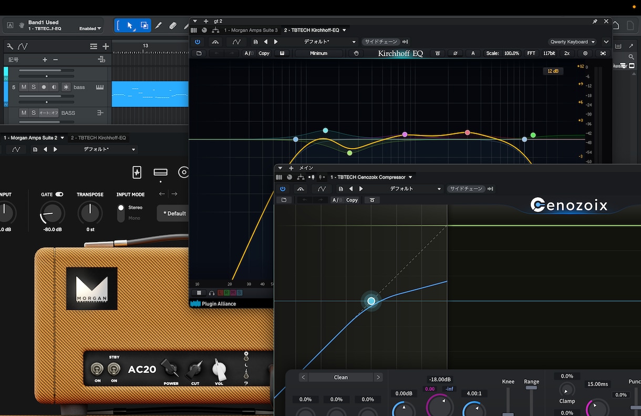Open the Kirchhoff EQ settings gear

click(585, 53)
